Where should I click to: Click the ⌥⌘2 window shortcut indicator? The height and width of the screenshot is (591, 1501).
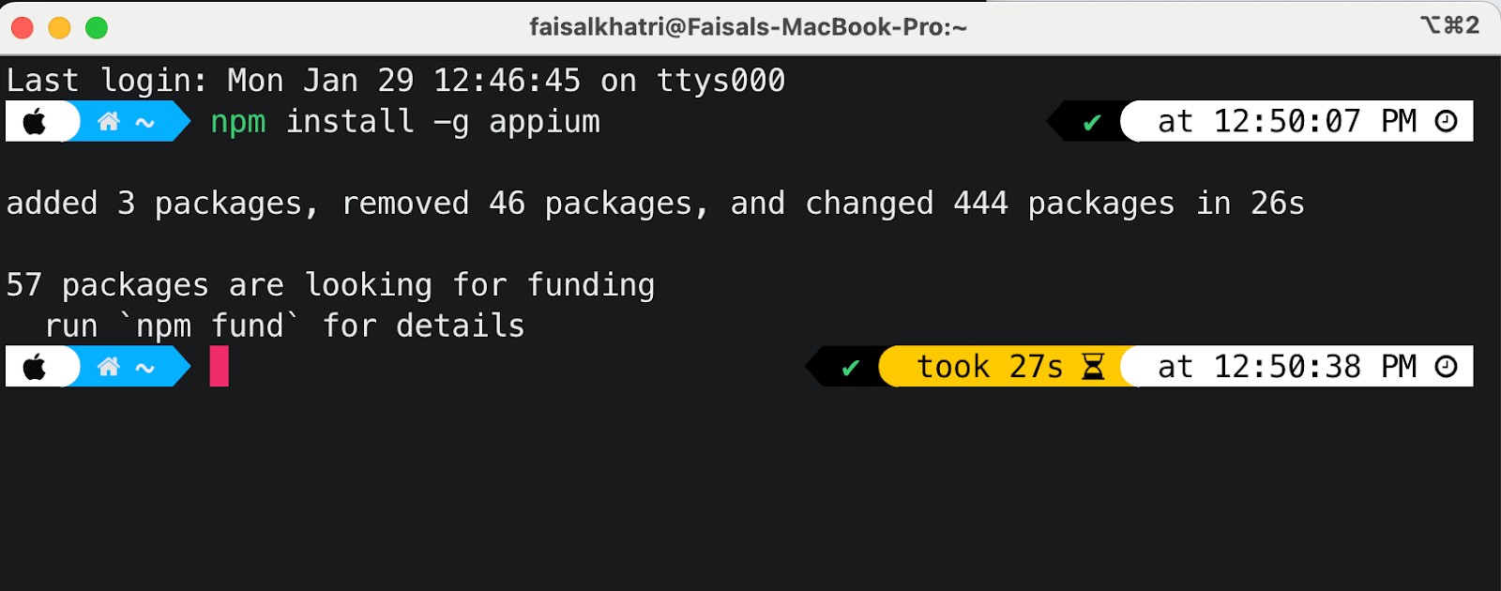tap(1449, 25)
